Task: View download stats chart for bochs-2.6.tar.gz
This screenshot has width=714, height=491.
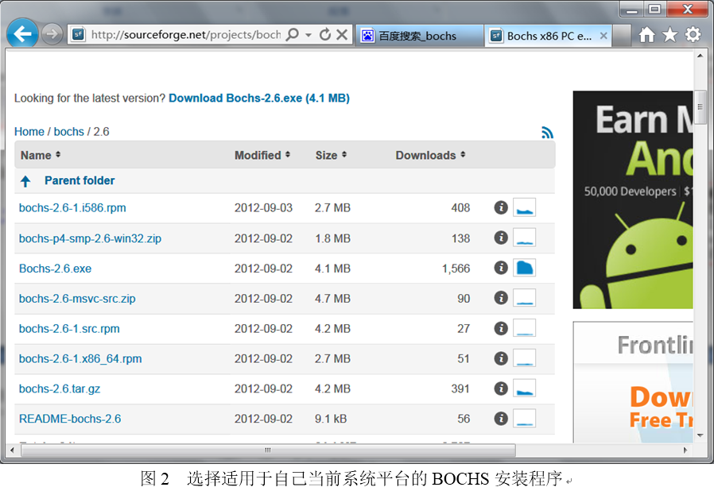Action: 524,389
